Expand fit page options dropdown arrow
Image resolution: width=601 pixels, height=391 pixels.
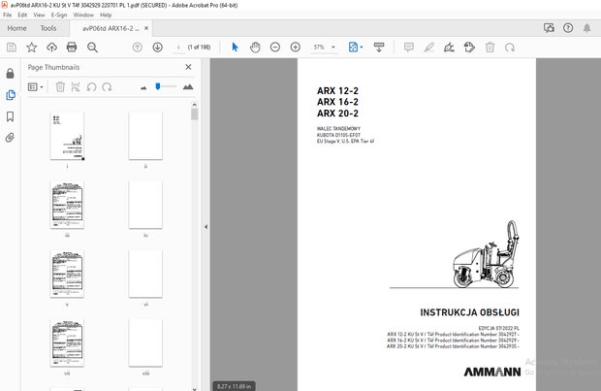(x=362, y=48)
